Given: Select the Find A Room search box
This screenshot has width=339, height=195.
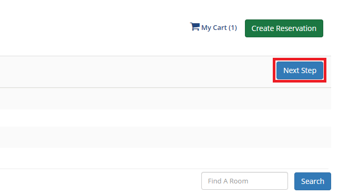Looking at the screenshot, I should (244, 181).
